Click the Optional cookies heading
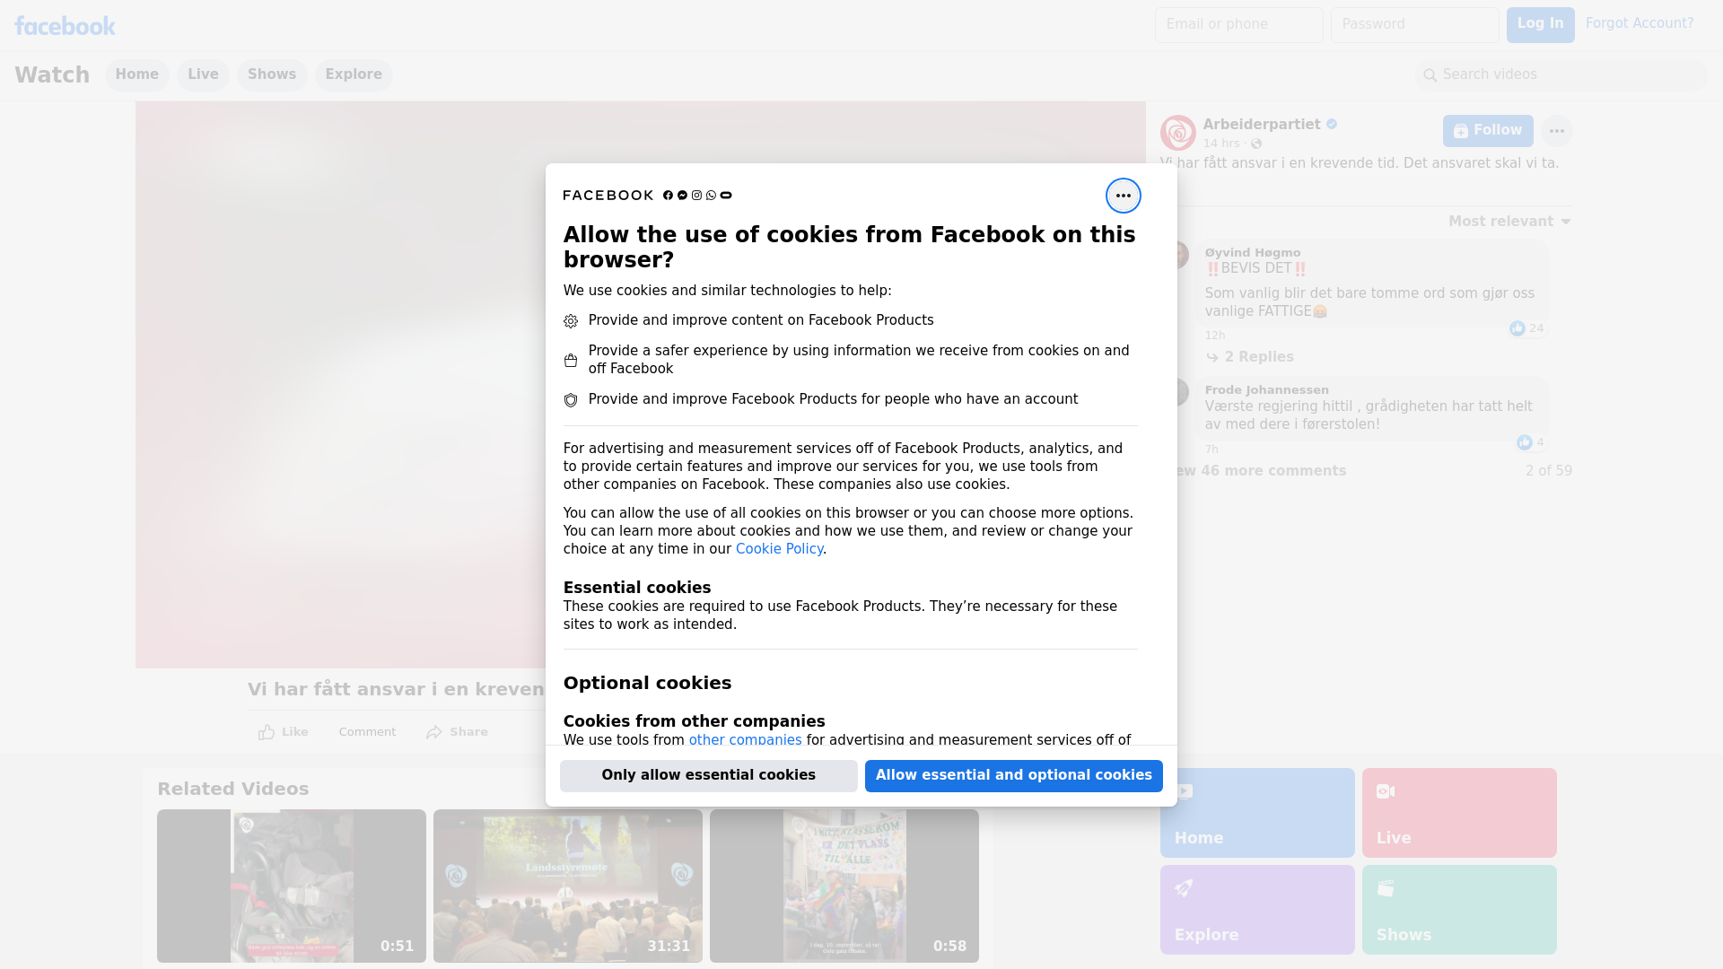This screenshot has height=969, width=1723. (x=647, y=683)
